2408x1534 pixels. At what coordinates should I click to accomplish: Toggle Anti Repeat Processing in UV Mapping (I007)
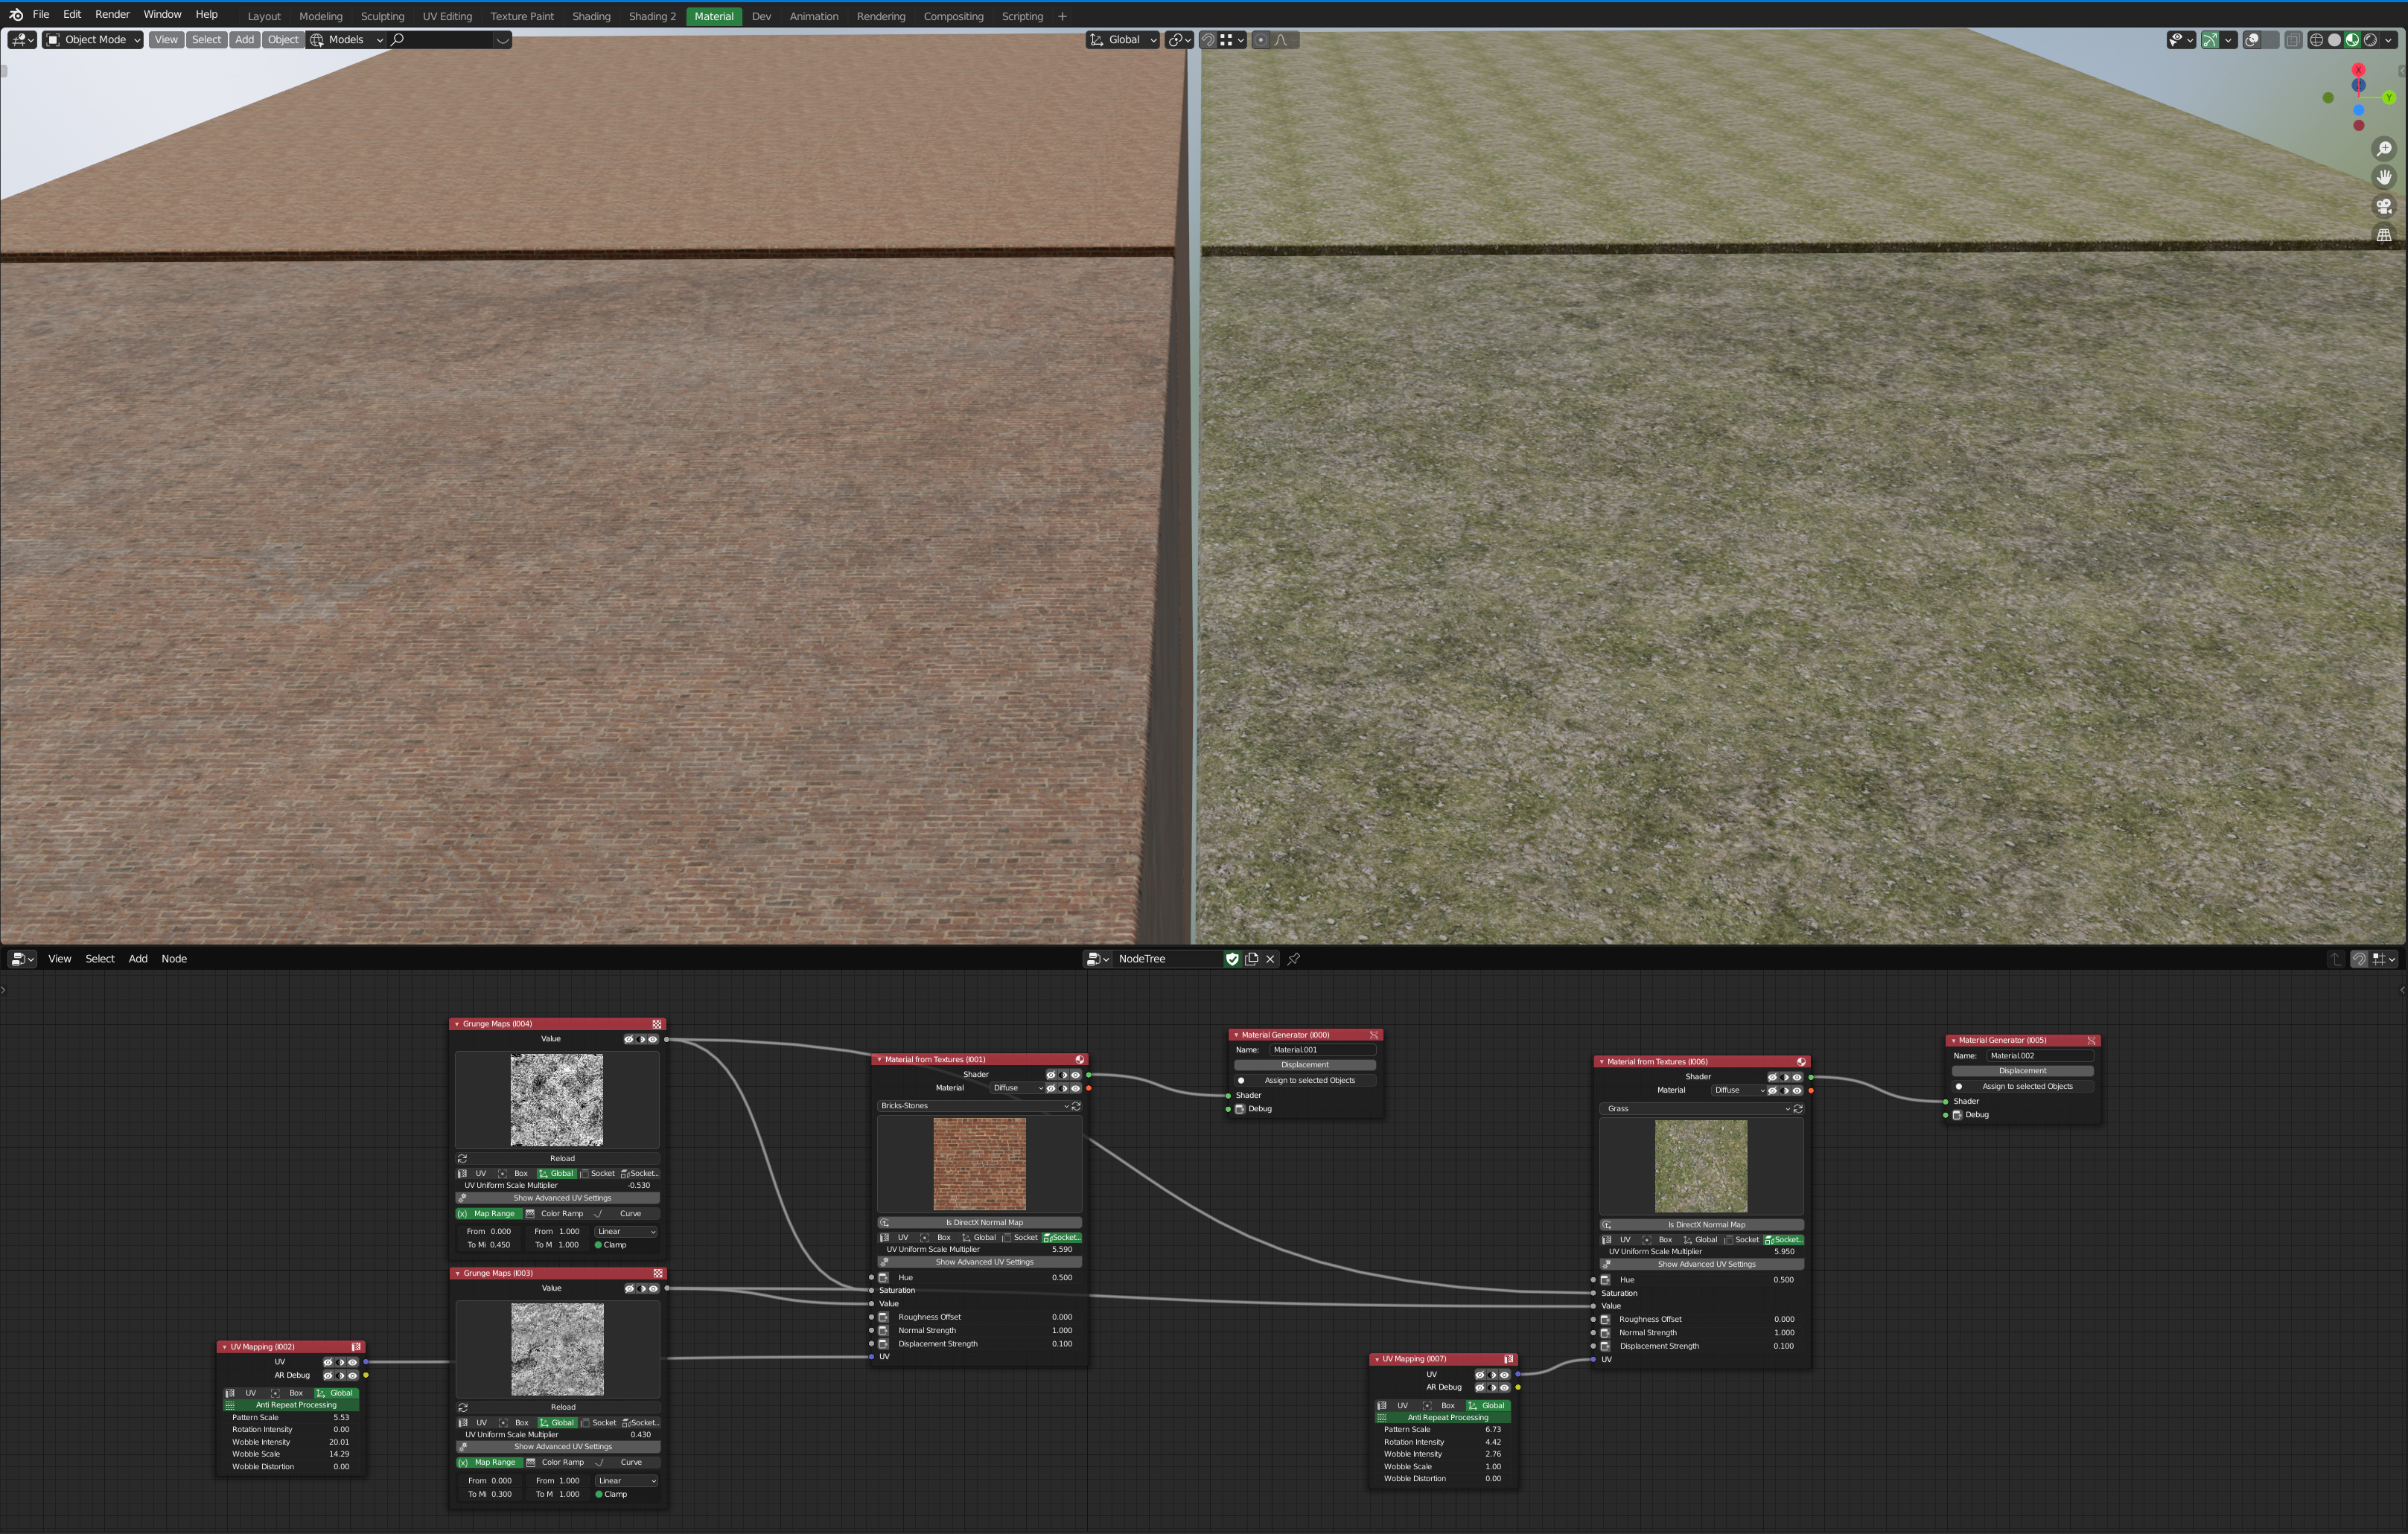point(1443,1417)
